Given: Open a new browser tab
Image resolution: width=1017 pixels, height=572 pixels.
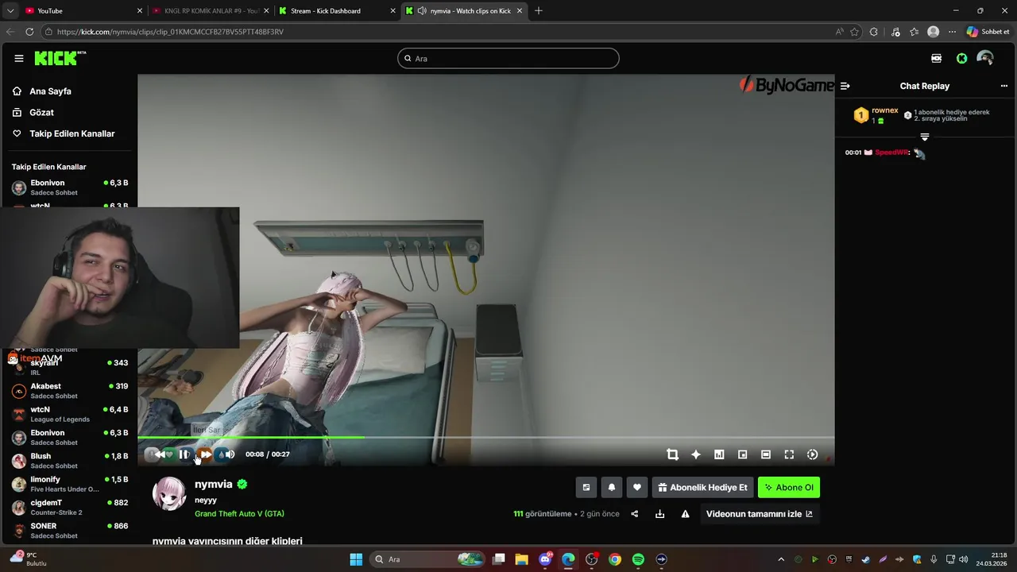Looking at the screenshot, I should pyautogui.click(x=539, y=10).
